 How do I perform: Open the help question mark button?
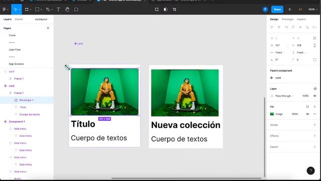click(310, 170)
